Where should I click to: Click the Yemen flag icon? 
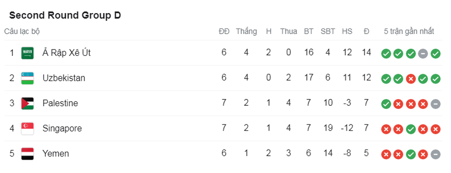[27, 154]
